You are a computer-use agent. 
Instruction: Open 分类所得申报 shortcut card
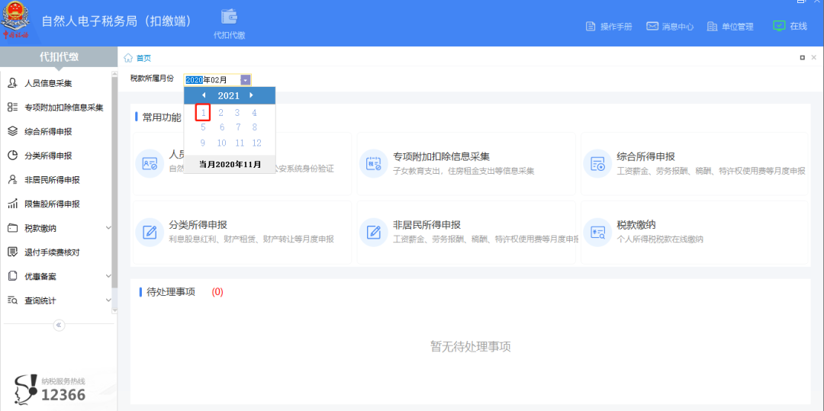tap(241, 232)
